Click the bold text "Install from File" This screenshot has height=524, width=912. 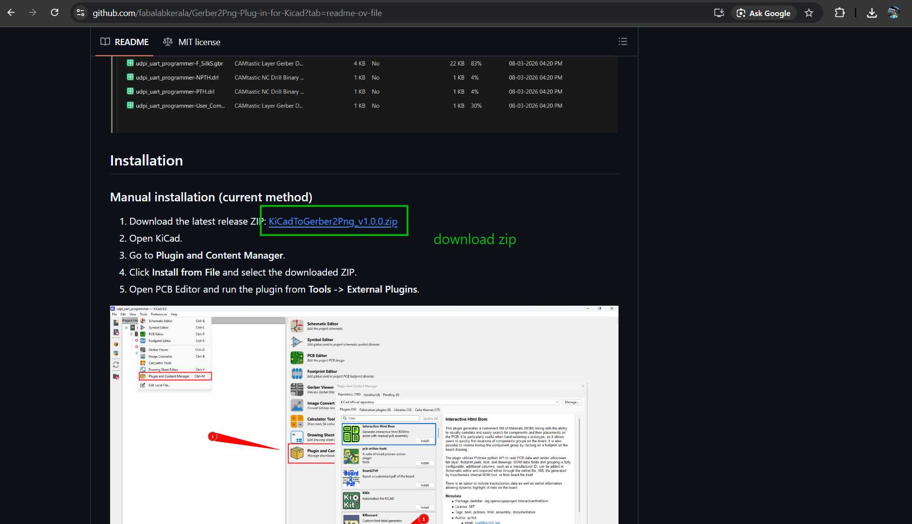coord(186,272)
